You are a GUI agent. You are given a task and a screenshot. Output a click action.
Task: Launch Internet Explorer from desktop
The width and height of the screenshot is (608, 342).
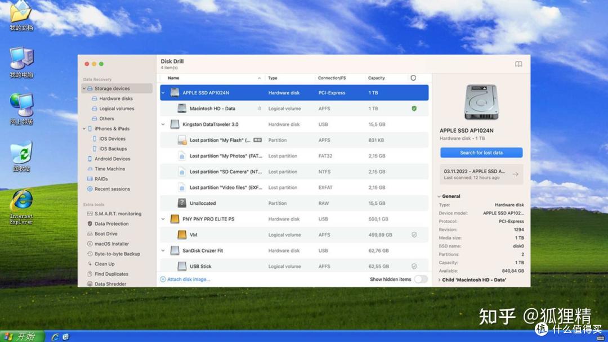tap(21, 206)
